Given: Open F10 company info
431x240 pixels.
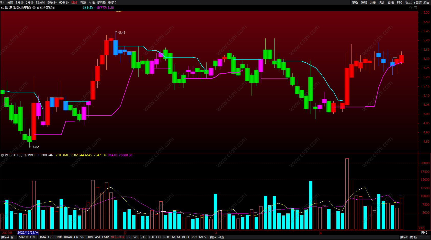Looking at the screenshot, I should click(x=400, y=2).
